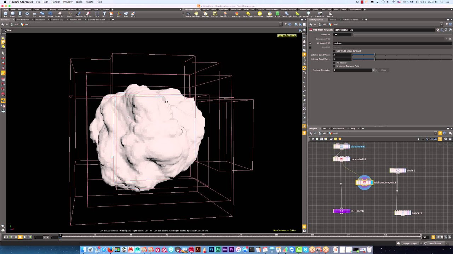The width and height of the screenshot is (453, 254).
Task: Select the OUT_mesh node
Action: 342,211
